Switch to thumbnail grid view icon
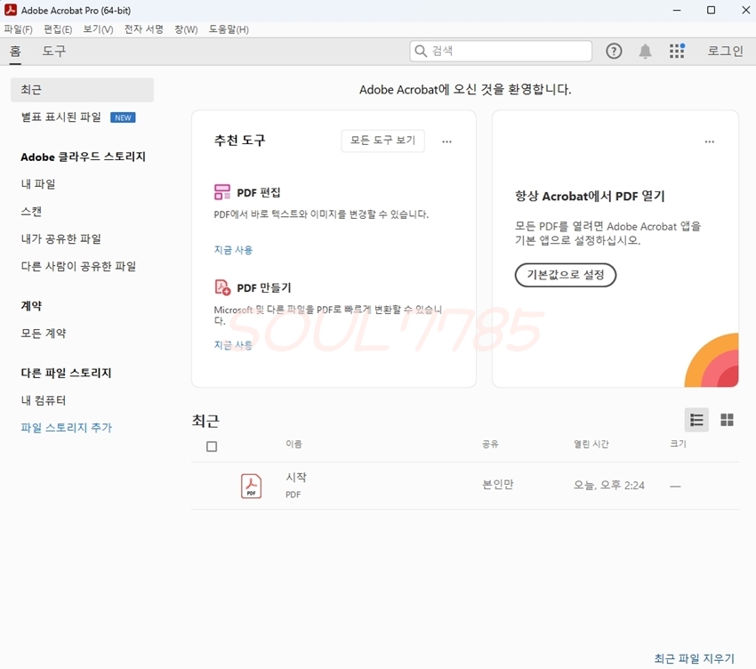756x669 pixels. click(x=727, y=420)
